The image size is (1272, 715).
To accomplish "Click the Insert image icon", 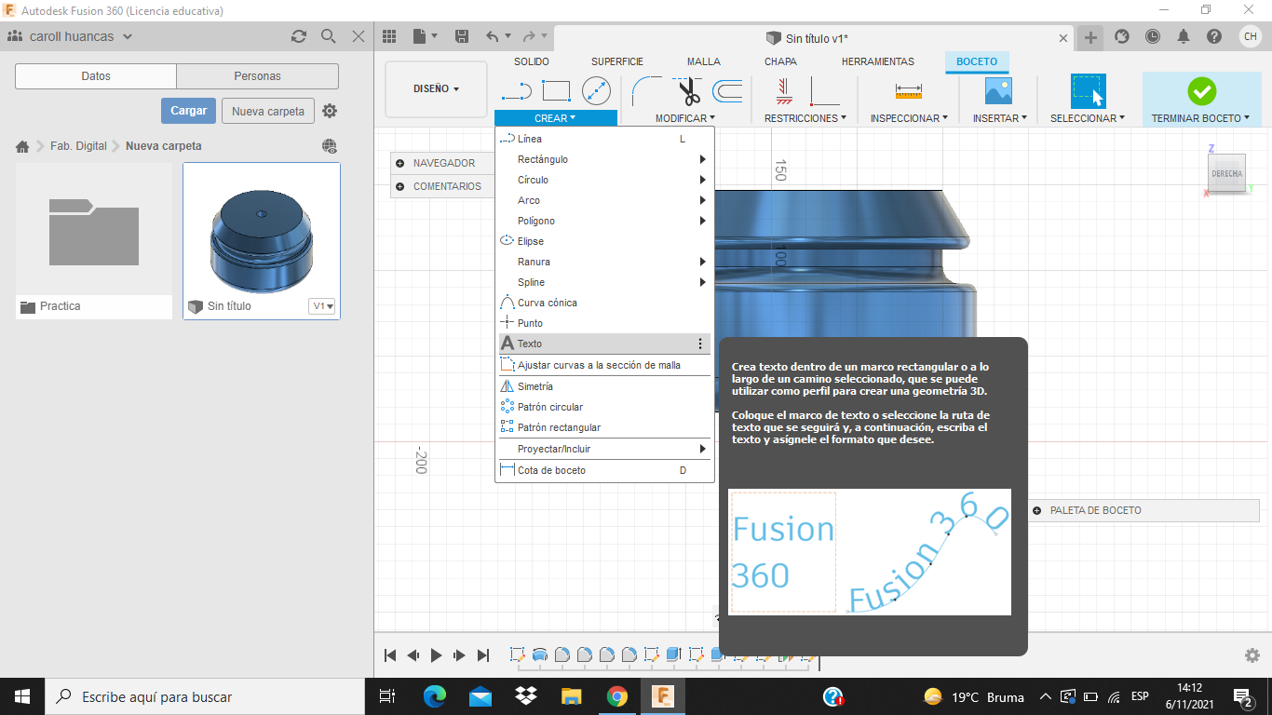I will (x=999, y=91).
